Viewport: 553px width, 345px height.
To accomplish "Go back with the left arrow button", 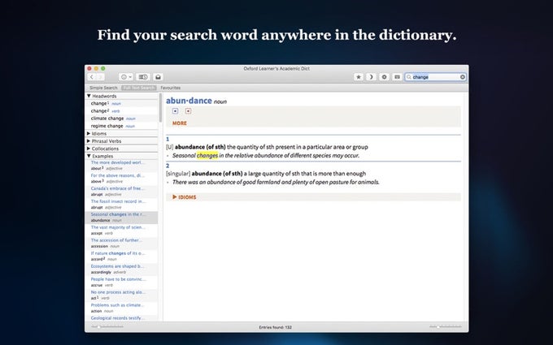I will tap(92, 77).
